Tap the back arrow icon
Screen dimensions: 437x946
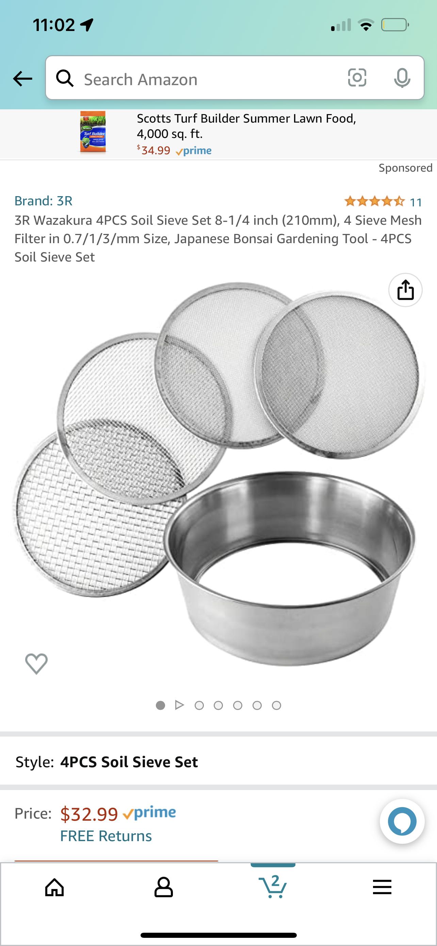22,79
